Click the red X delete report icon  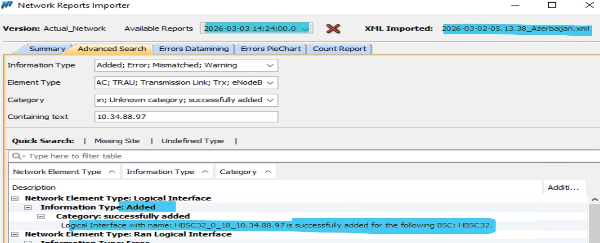(x=333, y=29)
